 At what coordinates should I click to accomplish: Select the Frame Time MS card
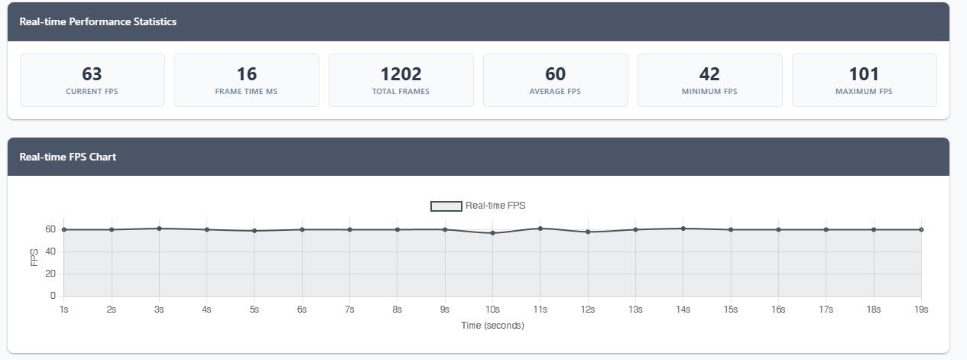click(x=246, y=80)
